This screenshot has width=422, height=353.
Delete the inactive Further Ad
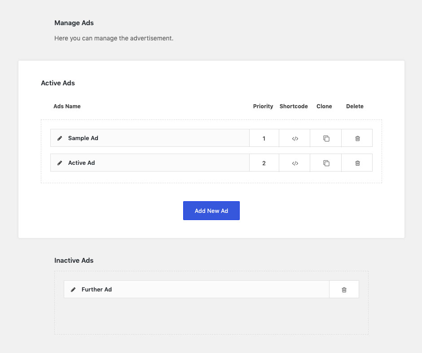[344, 290]
